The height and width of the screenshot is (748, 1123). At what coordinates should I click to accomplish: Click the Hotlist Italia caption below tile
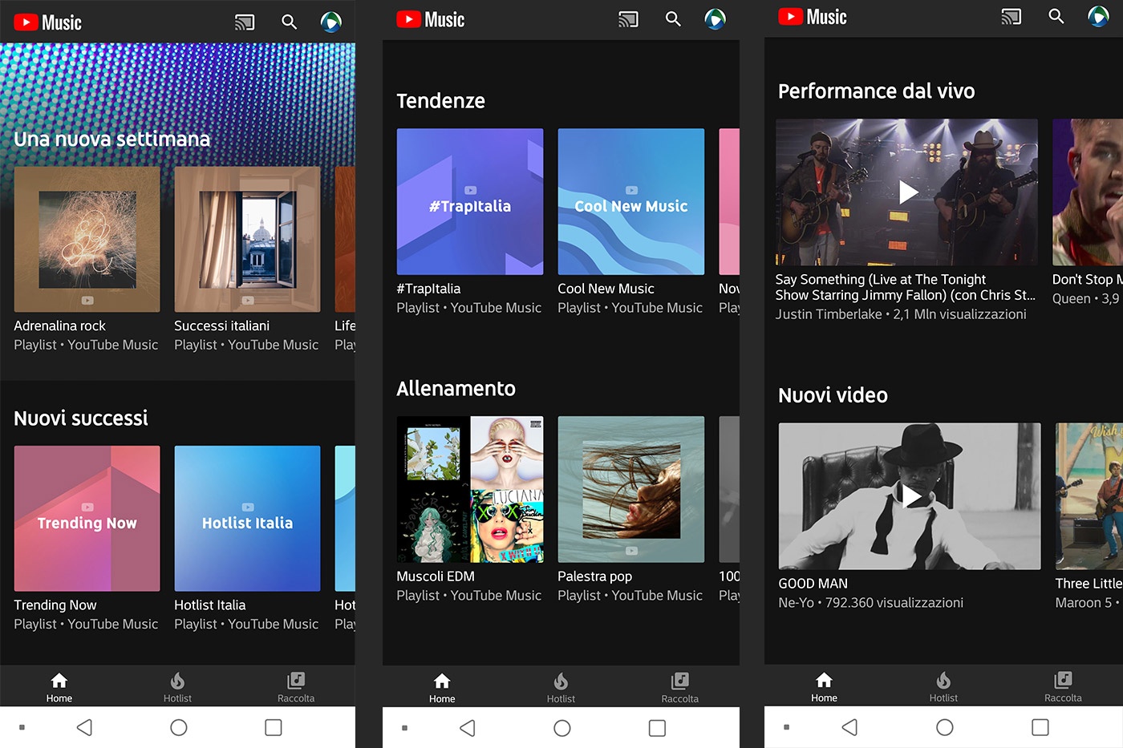click(x=210, y=604)
